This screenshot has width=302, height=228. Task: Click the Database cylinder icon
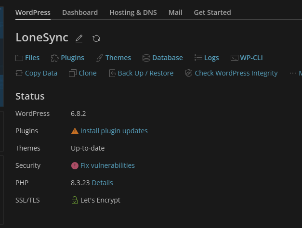click(146, 58)
